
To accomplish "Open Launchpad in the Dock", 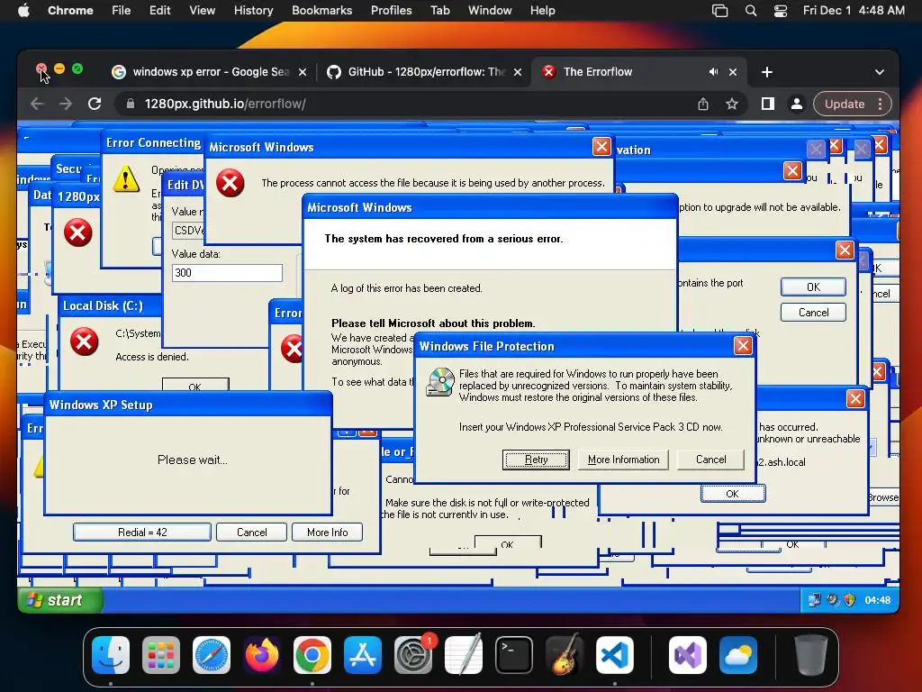I will [161, 654].
